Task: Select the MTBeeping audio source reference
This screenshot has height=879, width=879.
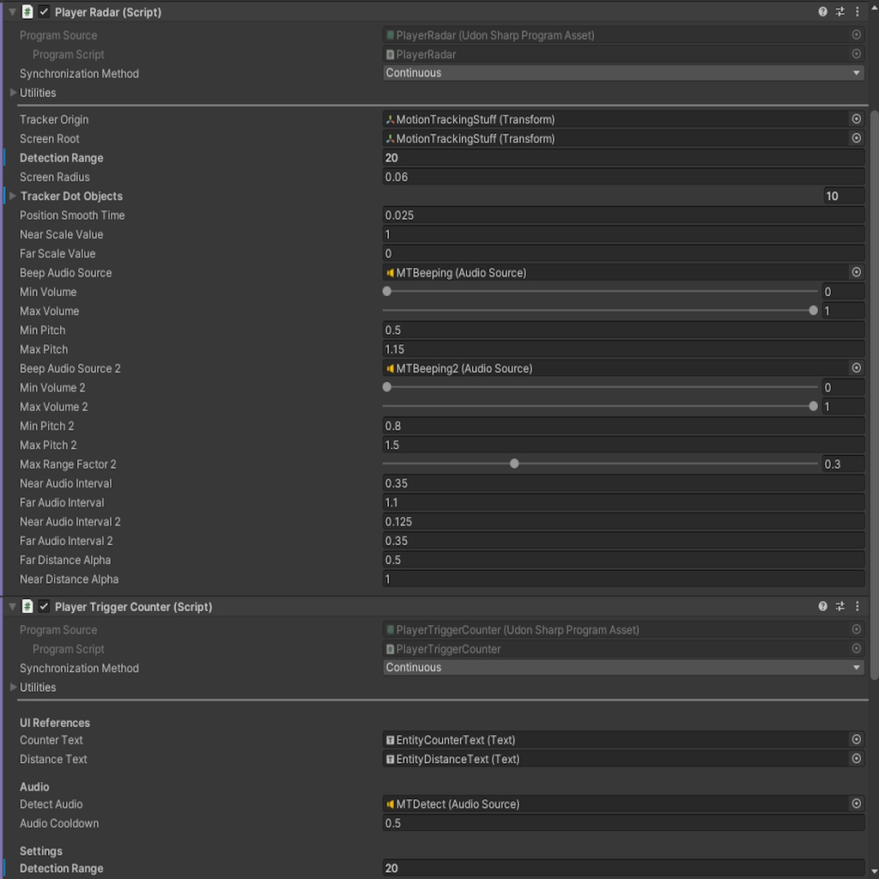Action: [601, 272]
